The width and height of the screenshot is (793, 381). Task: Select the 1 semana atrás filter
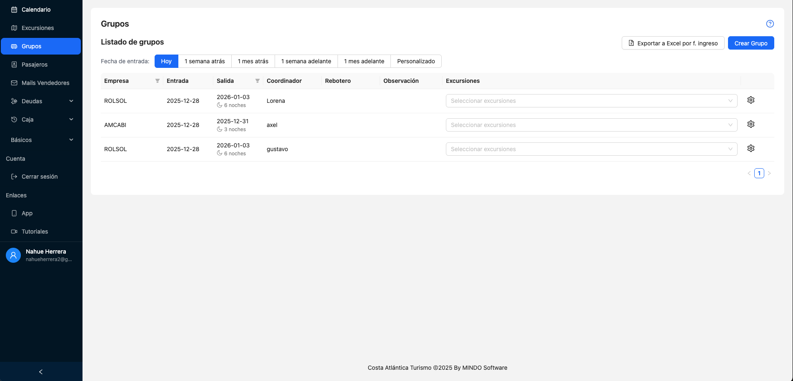click(205, 61)
